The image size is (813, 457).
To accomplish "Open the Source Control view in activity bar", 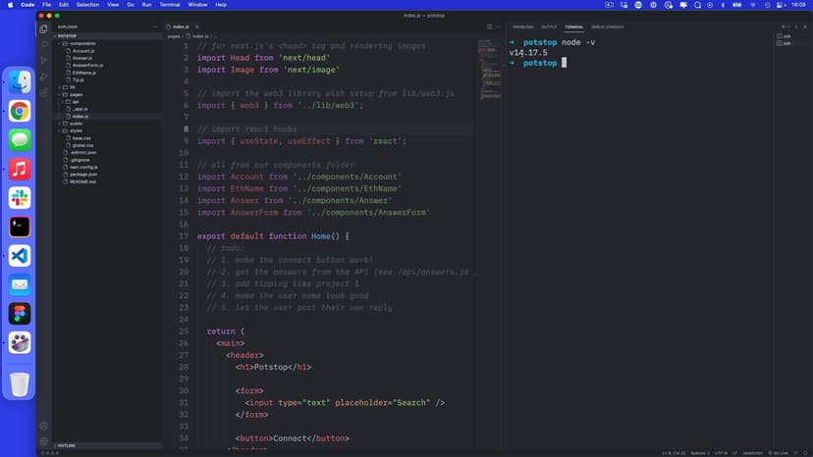I will (43, 60).
